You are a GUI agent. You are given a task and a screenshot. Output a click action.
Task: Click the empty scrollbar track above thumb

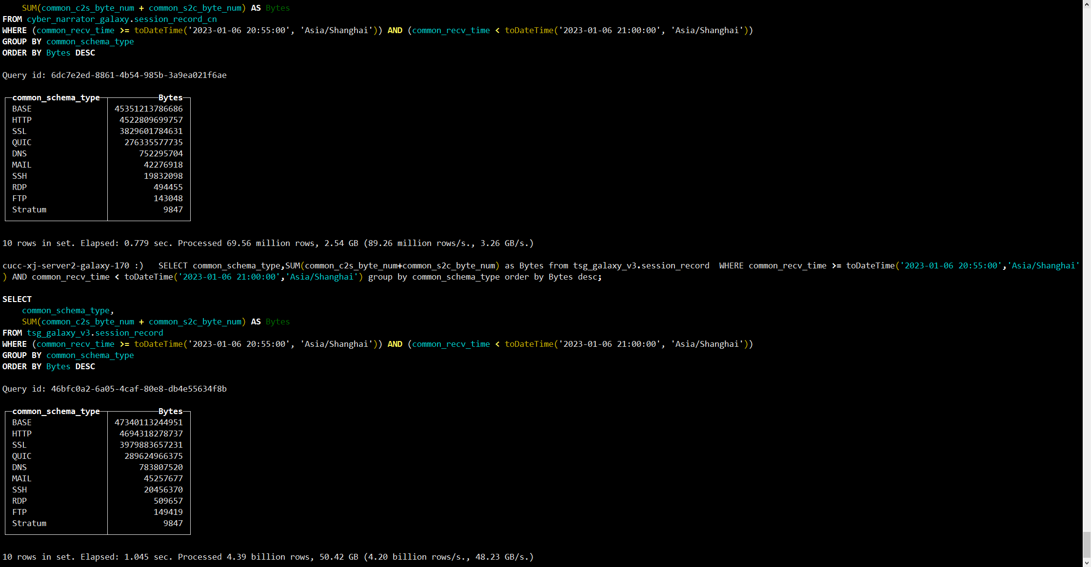[1087, 268]
